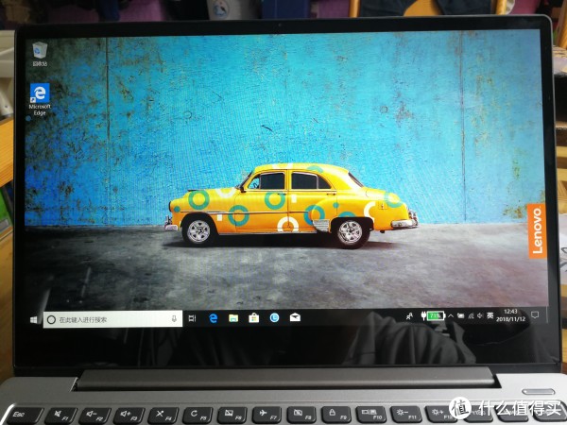
Task: Open the volume speaker tray icon
Action: pos(480,315)
